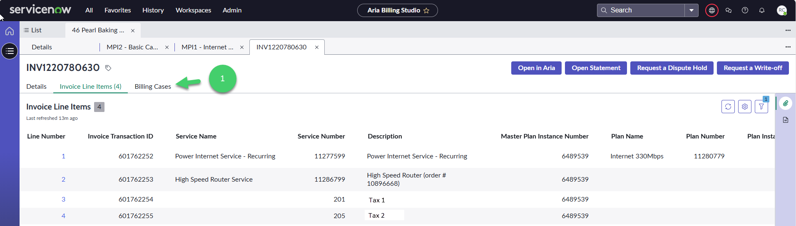Click the Open in Aria button
The image size is (796, 226).
click(x=536, y=68)
